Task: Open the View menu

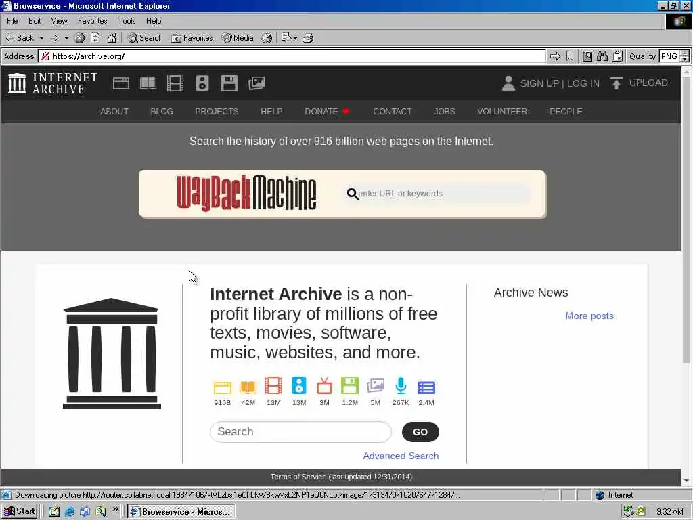Action: coord(60,21)
